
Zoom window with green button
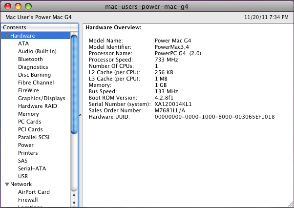click(28, 6)
